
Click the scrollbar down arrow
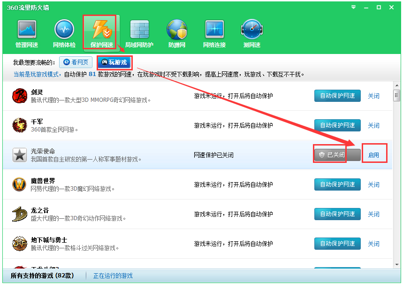click(x=397, y=265)
